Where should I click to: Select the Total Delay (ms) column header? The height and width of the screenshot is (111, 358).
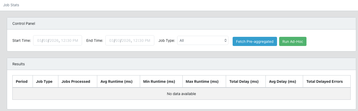pos(244,81)
